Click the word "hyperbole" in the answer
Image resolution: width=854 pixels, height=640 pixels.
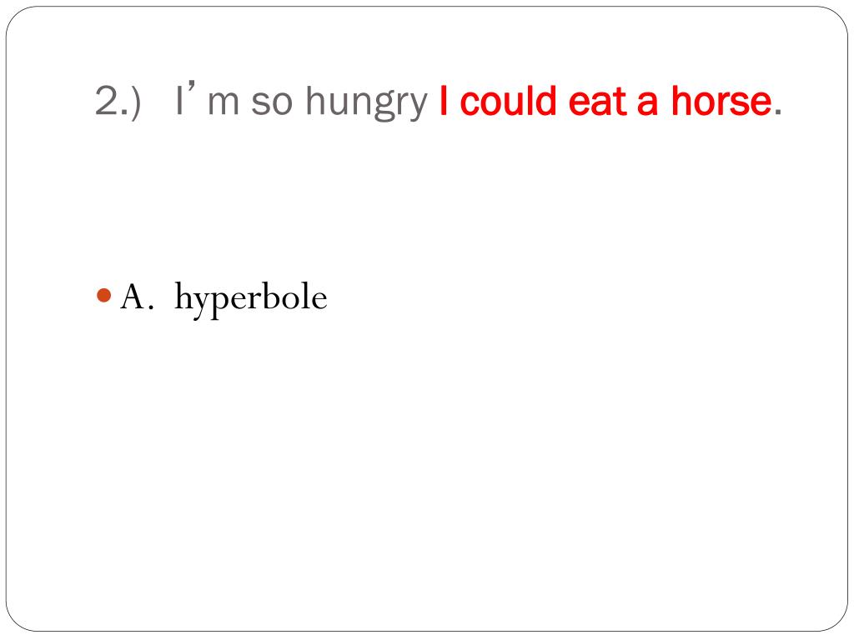pos(250,299)
